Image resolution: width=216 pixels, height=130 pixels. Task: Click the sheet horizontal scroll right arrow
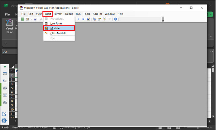tap(209, 121)
